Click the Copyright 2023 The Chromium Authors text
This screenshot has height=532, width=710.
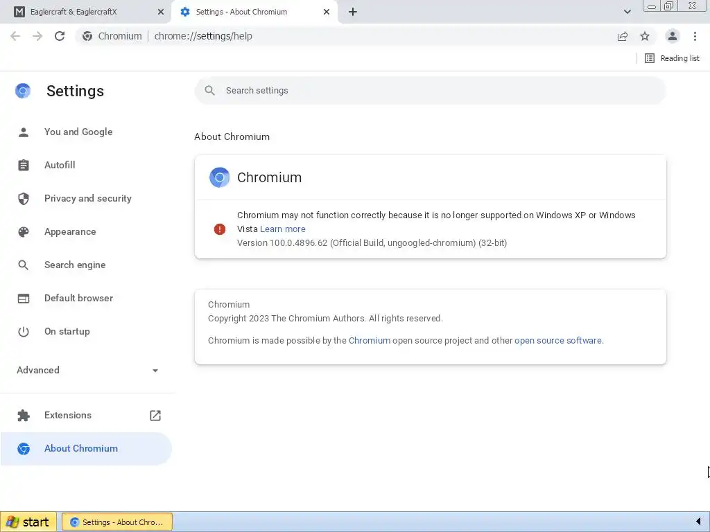325,319
